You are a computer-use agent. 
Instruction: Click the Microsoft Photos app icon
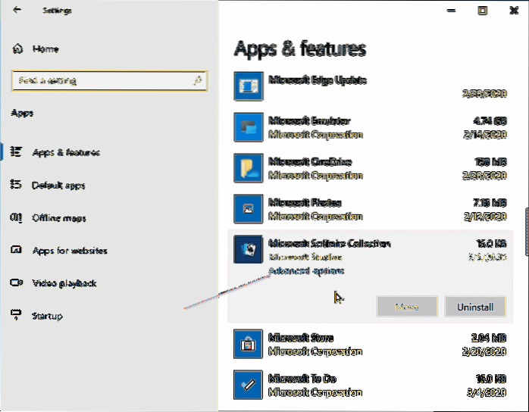[x=248, y=210]
